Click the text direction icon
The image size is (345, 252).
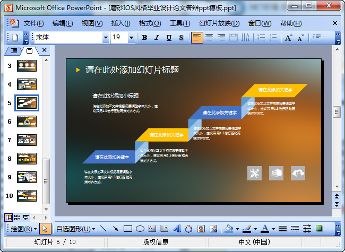pos(245,38)
